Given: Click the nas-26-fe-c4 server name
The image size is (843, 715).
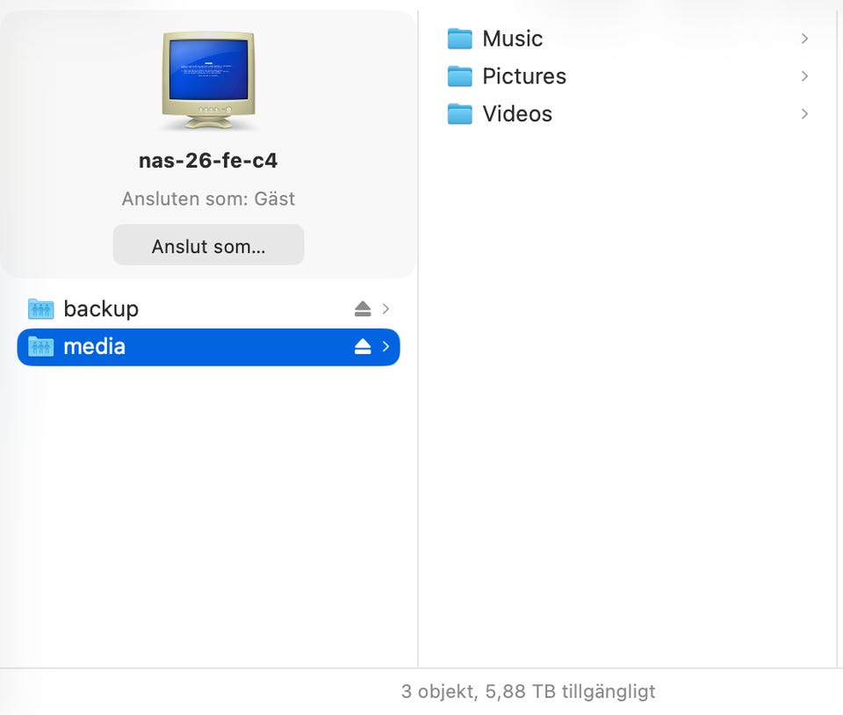Looking at the screenshot, I should coord(208,161).
